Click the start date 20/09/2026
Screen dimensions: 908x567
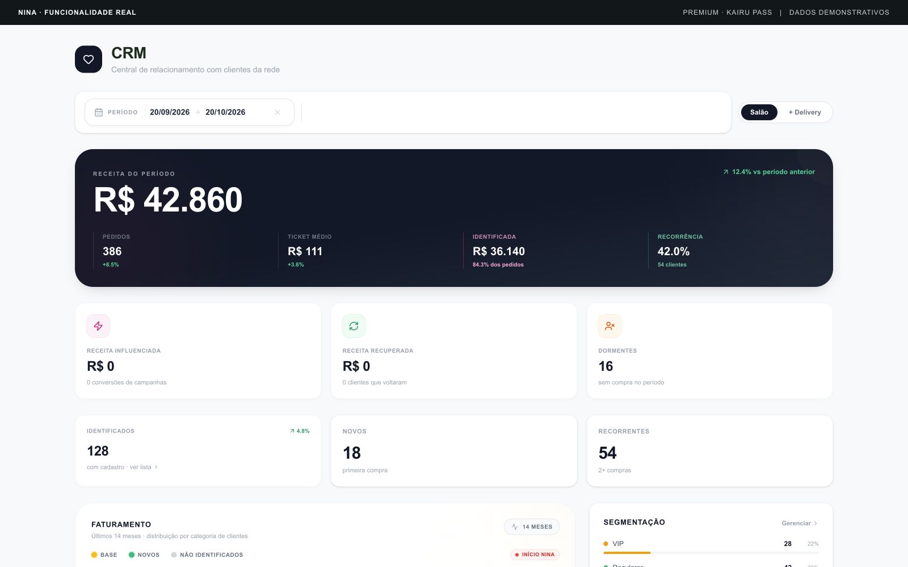coord(170,112)
